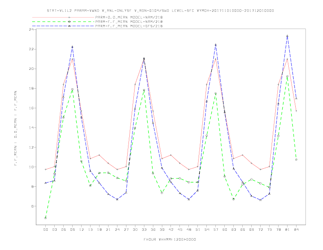Click y-axis tick label 20
This screenshot has width=323, height=250.
[31, 69]
